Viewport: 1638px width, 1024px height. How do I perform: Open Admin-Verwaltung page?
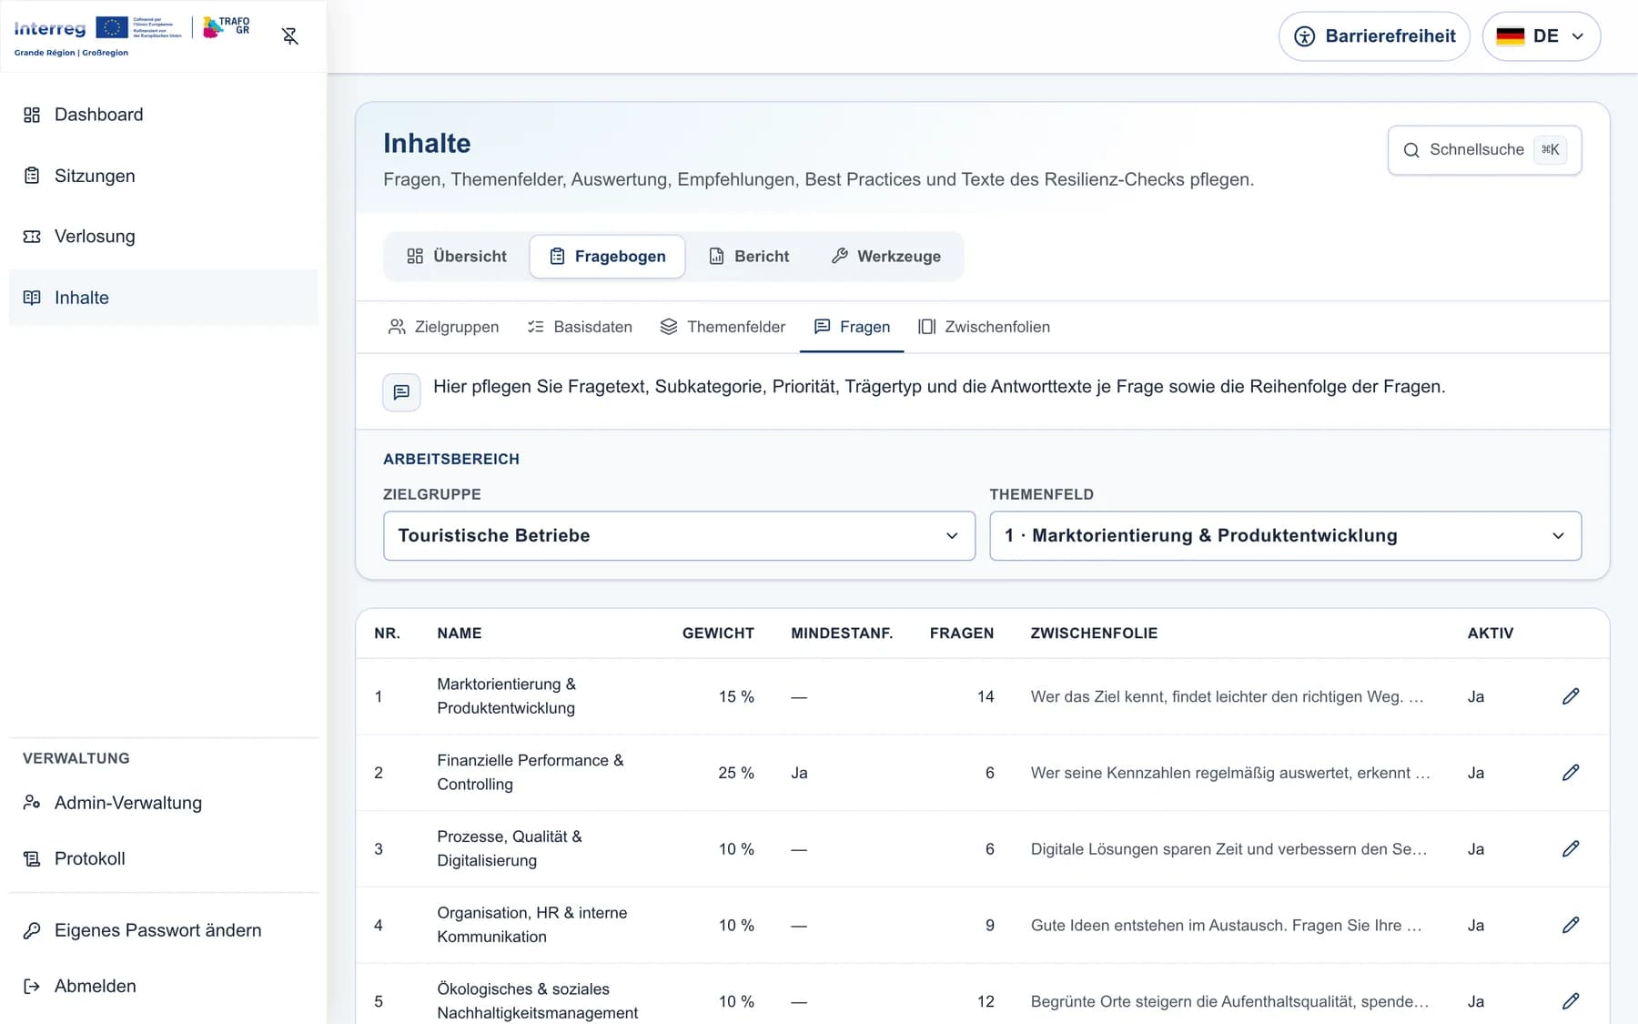(x=164, y=803)
